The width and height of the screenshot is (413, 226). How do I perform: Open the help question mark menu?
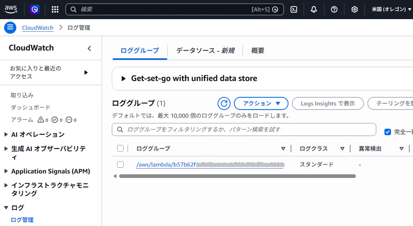(334, 9)
